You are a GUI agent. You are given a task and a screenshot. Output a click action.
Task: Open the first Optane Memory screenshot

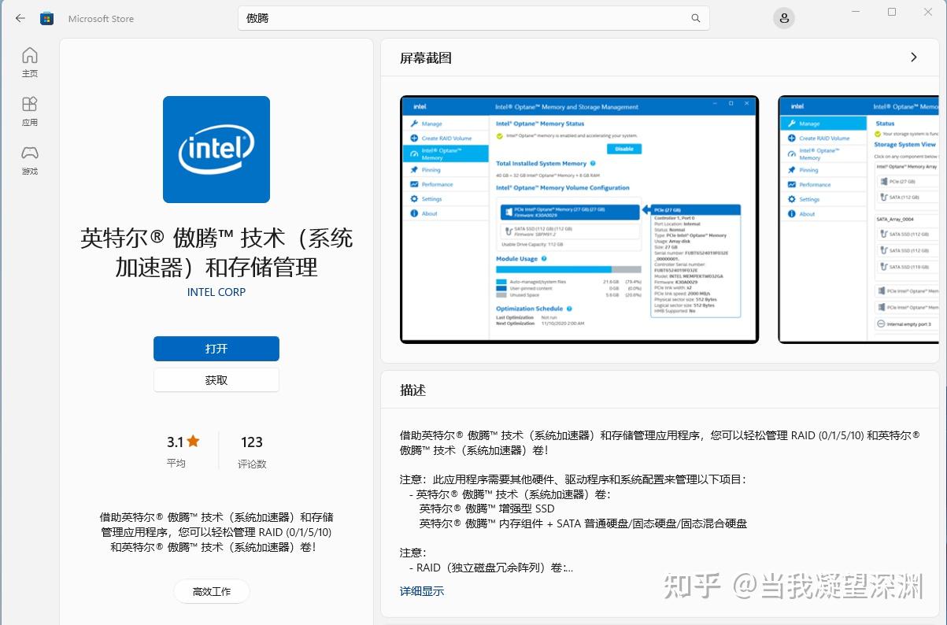579,219
